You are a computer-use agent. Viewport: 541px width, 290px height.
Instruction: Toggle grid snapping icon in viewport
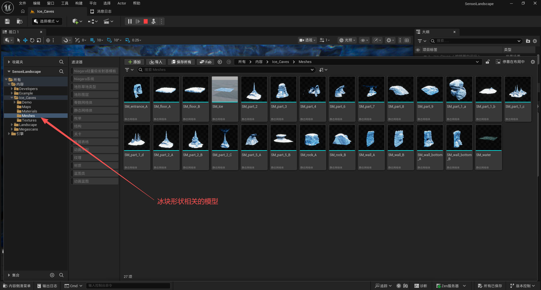pos(92,40)
